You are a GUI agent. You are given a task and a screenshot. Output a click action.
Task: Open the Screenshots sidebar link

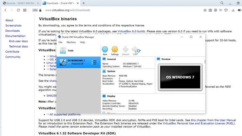click(x=13, y=25)
